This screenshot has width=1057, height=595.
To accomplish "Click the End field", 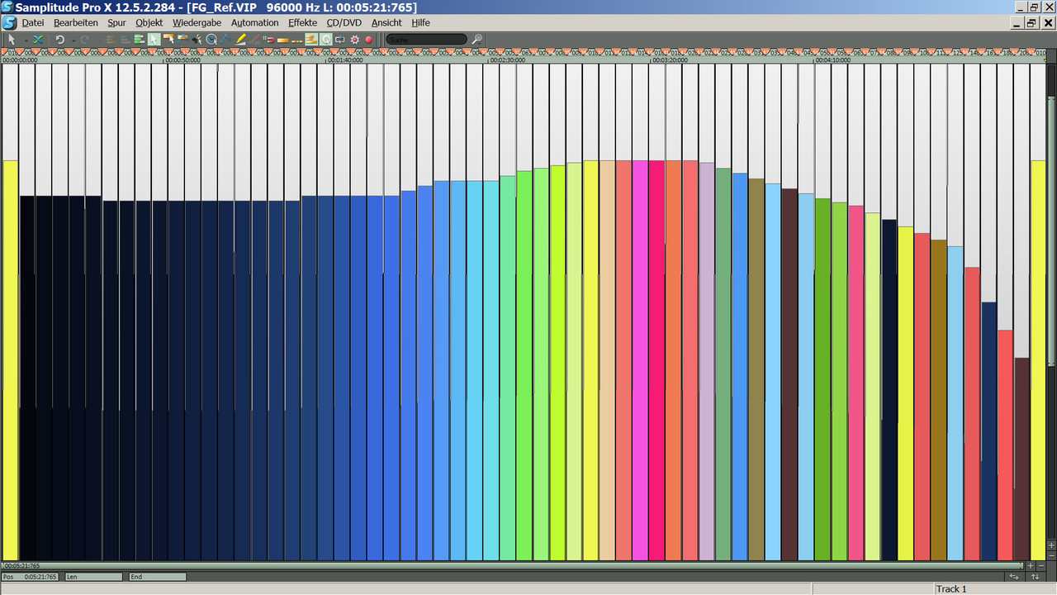I will point(157,577).
